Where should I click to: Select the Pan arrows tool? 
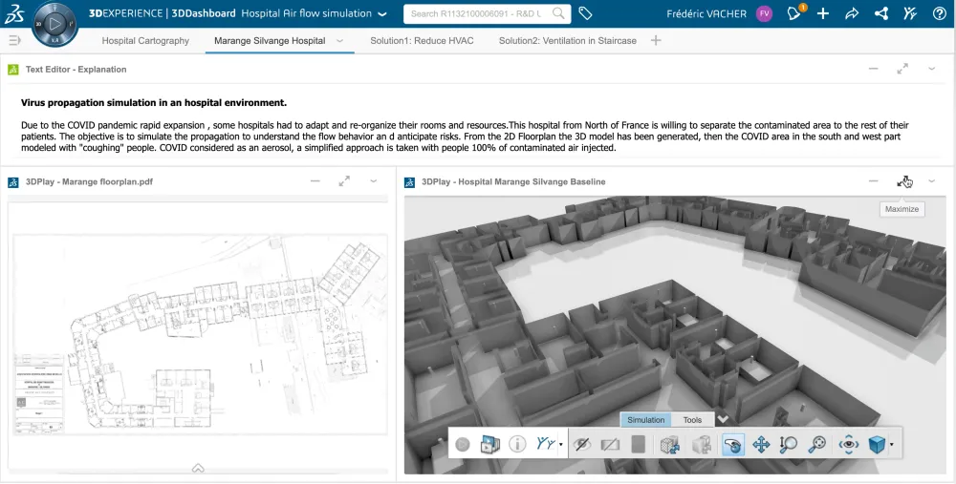(x=761, y=445)
